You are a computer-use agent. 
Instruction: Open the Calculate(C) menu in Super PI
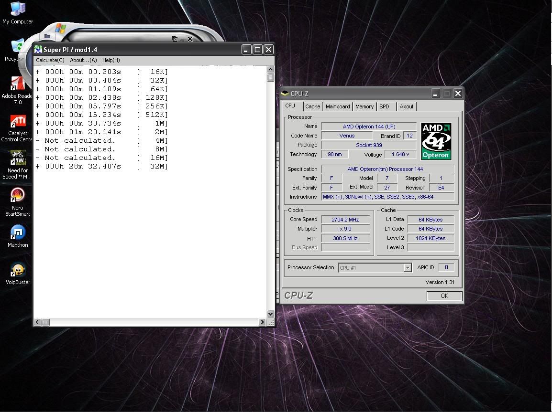point(50,60)
